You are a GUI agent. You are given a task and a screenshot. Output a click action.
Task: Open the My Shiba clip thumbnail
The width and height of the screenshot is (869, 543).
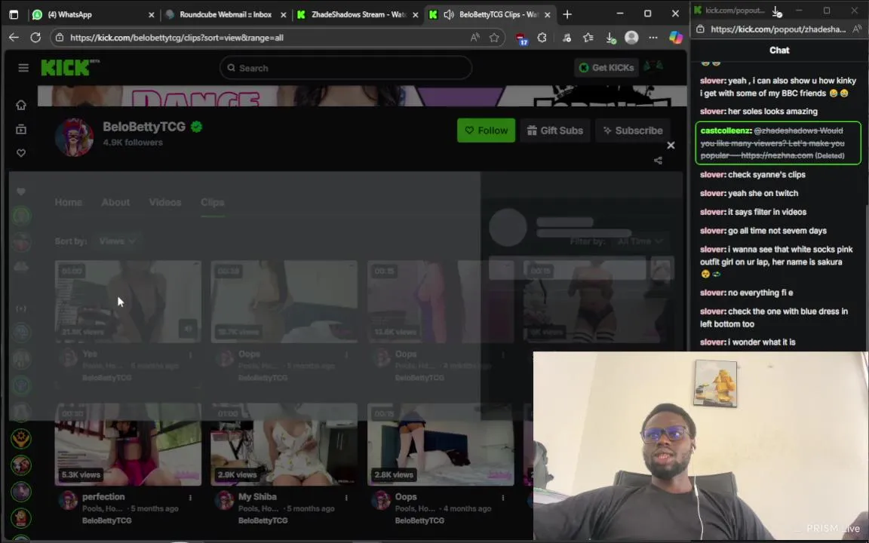pyautogui.click(x=284, y=444)
